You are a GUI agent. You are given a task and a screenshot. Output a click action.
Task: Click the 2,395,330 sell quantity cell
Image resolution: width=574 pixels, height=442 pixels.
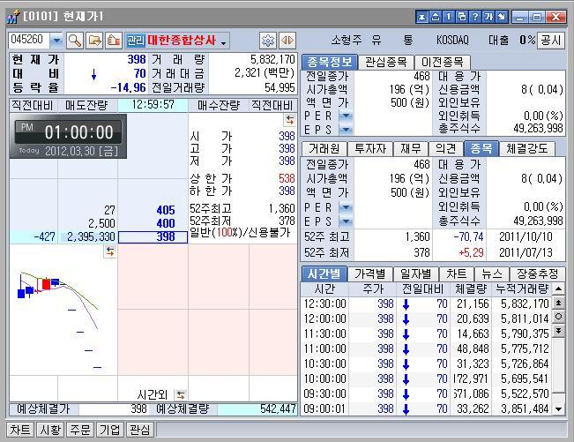[x=88, y=237]
